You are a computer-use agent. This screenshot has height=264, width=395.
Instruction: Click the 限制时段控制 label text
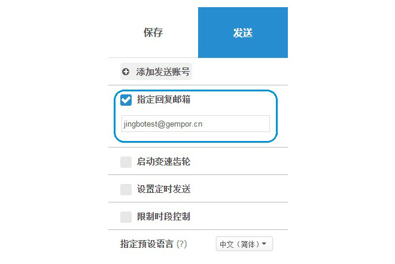(x=164, y=216)
